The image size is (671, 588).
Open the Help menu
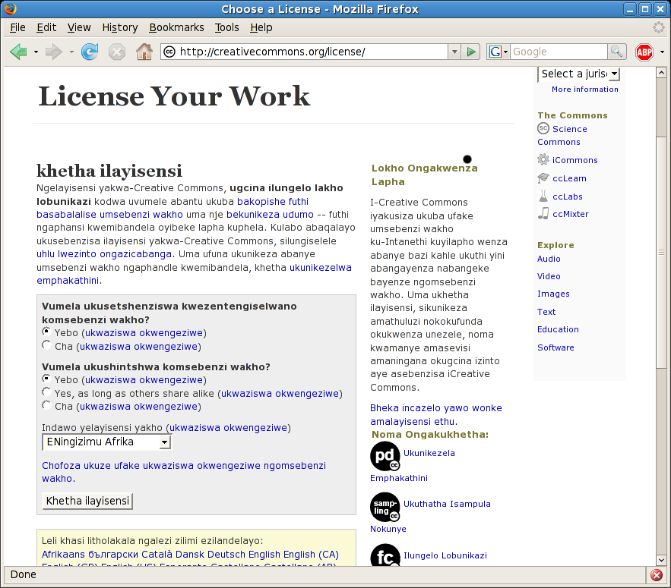[x=261, y=27]
